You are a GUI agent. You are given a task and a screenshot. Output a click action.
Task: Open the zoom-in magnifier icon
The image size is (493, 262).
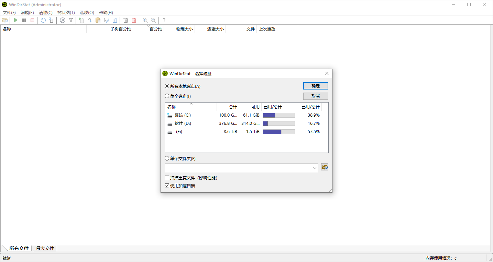145,20
